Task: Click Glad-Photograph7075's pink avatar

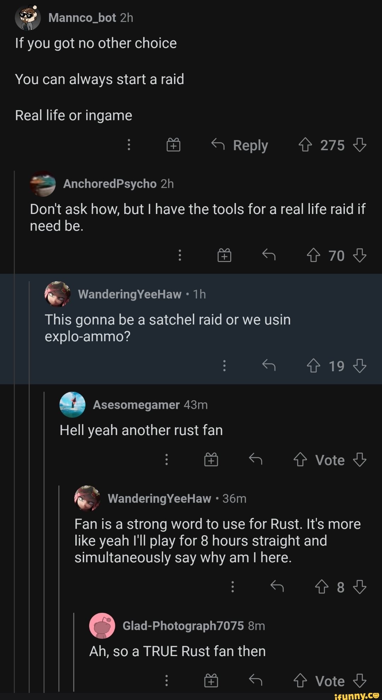Action: (102, 626)
